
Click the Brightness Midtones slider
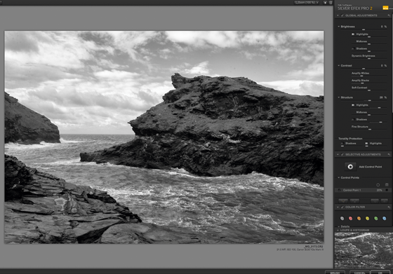pos(369,44)
